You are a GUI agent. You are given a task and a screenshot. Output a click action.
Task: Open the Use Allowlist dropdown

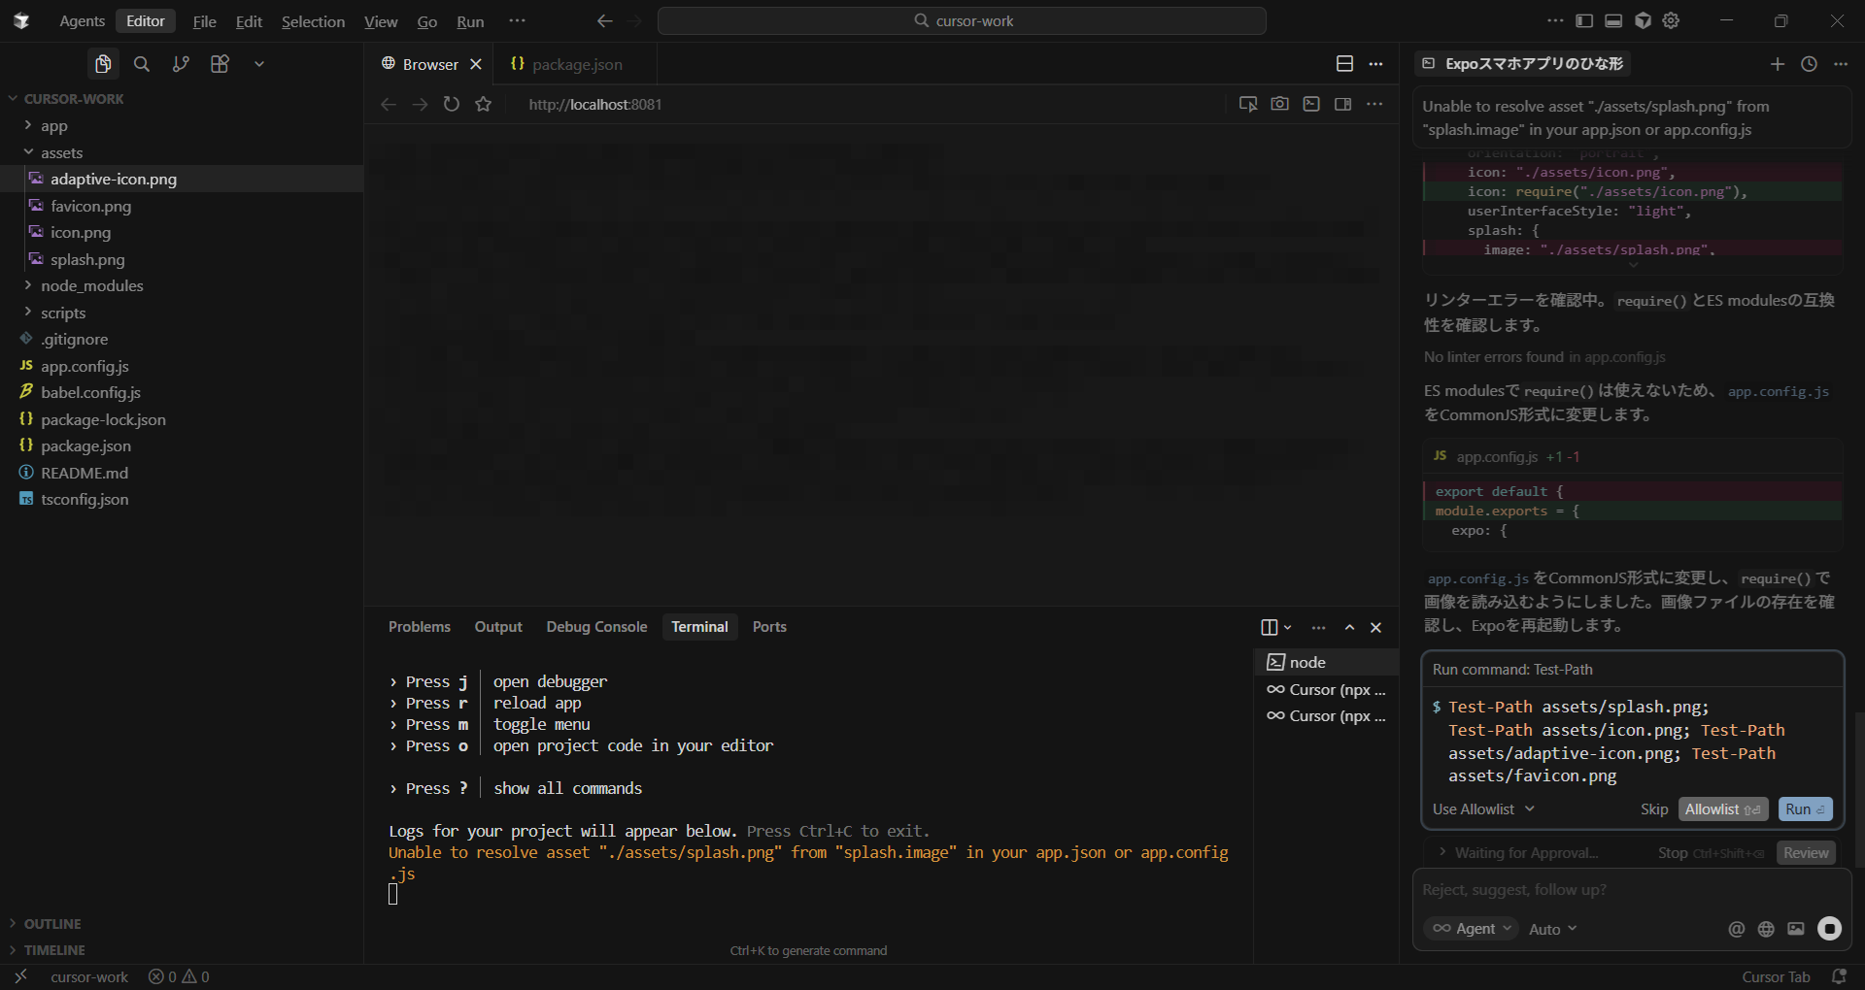1482,809
